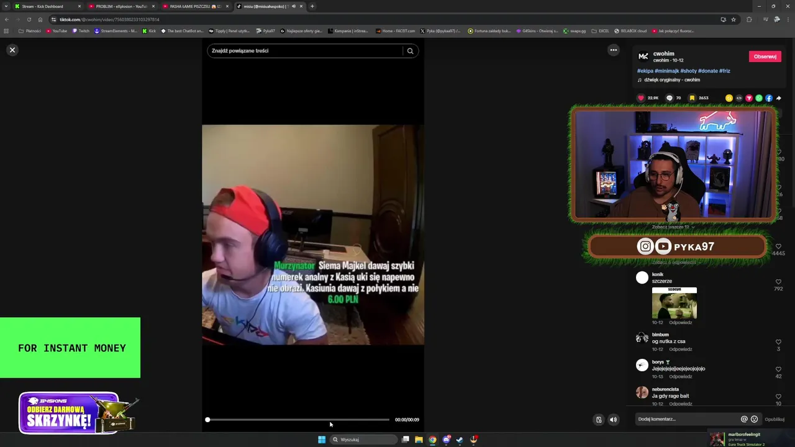The width and height of the screenshot is (795, 447).
Task: Bookmark this page with the star icon
Action: pyautogui.click(x=734, y=19)
